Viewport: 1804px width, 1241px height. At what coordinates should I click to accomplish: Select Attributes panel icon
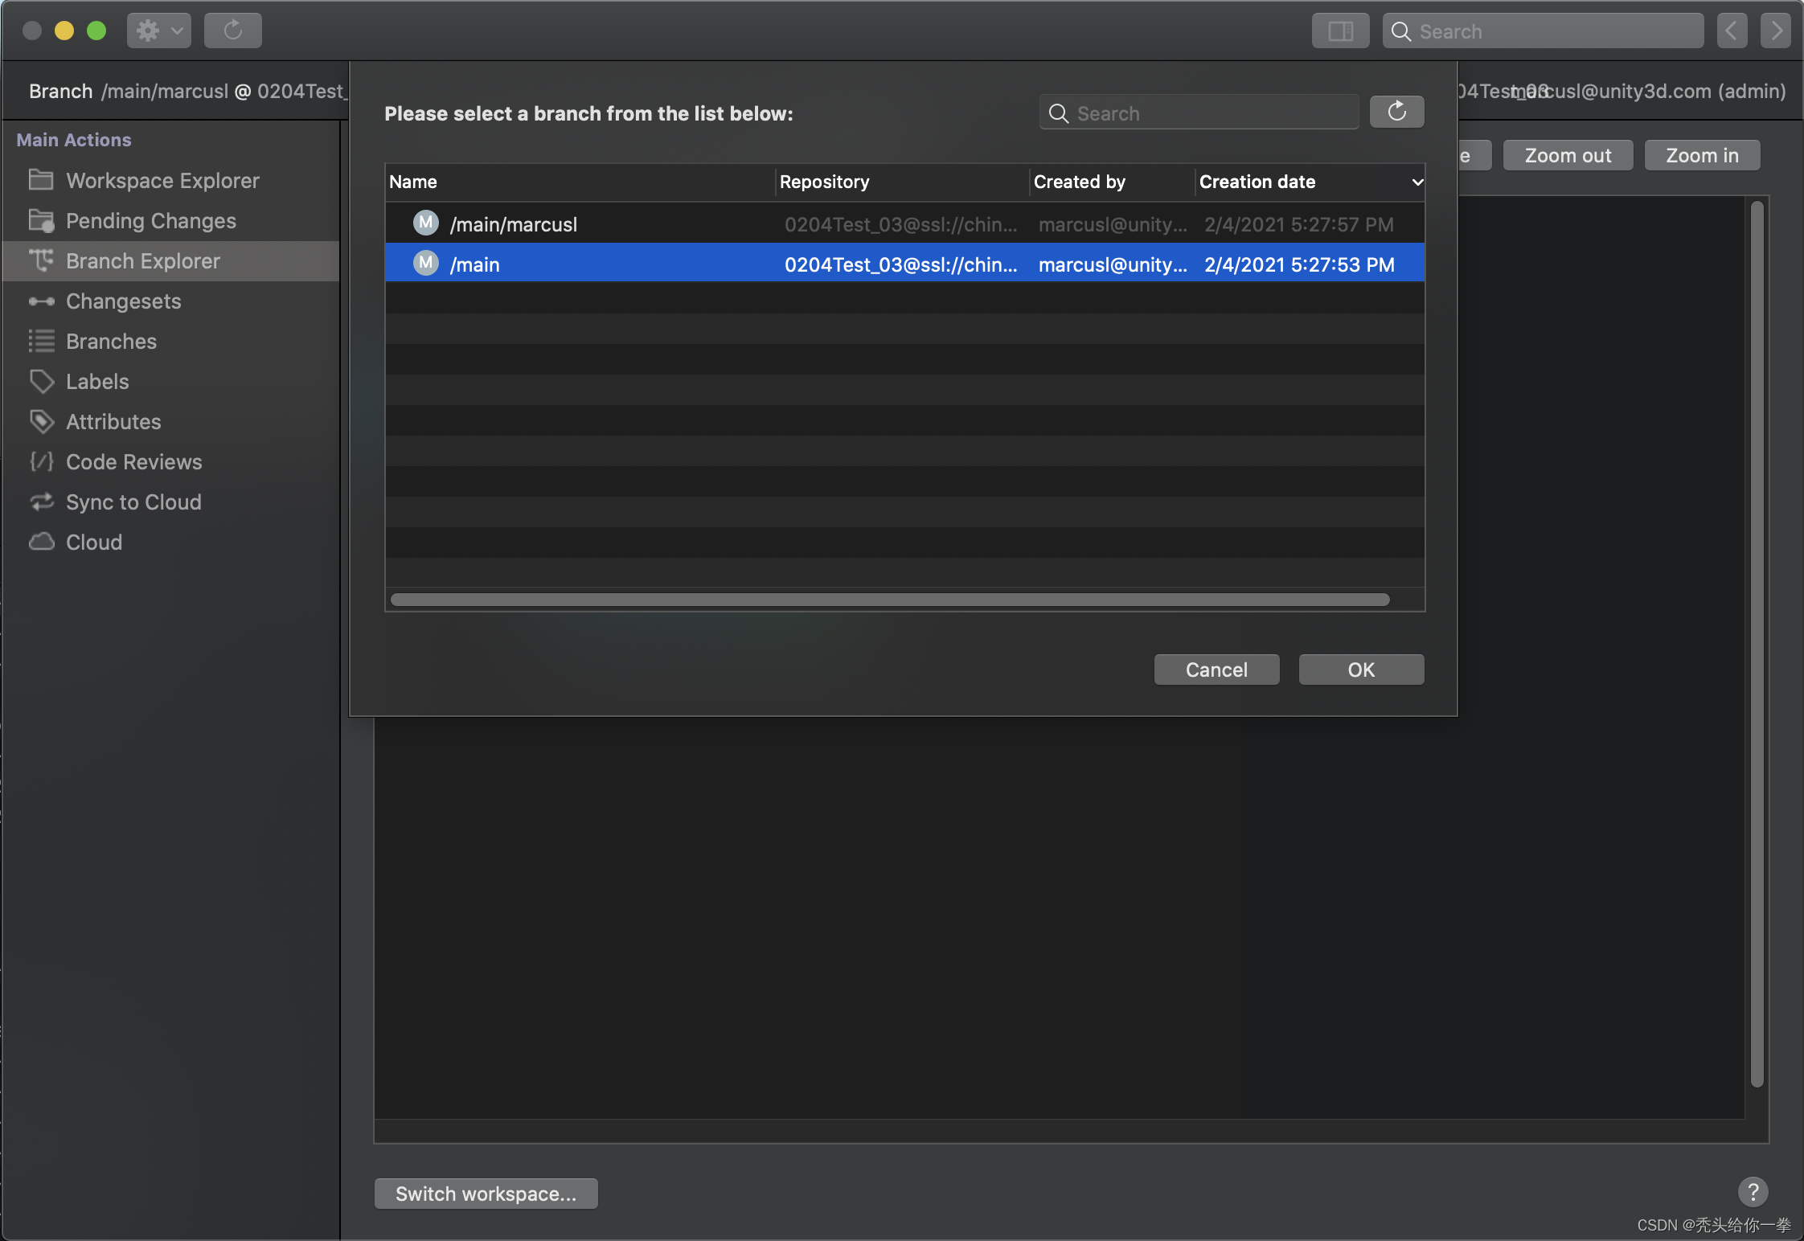click(39, 421)
